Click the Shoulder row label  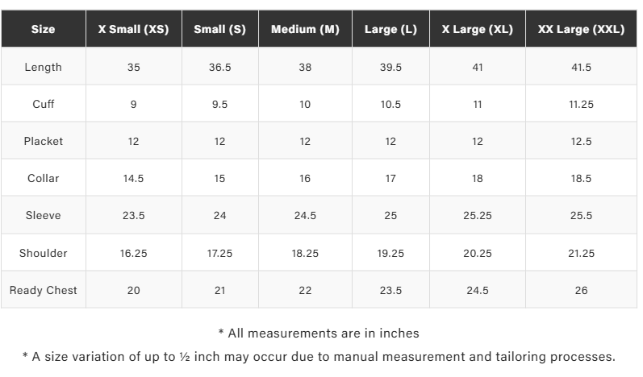[44, 253]
